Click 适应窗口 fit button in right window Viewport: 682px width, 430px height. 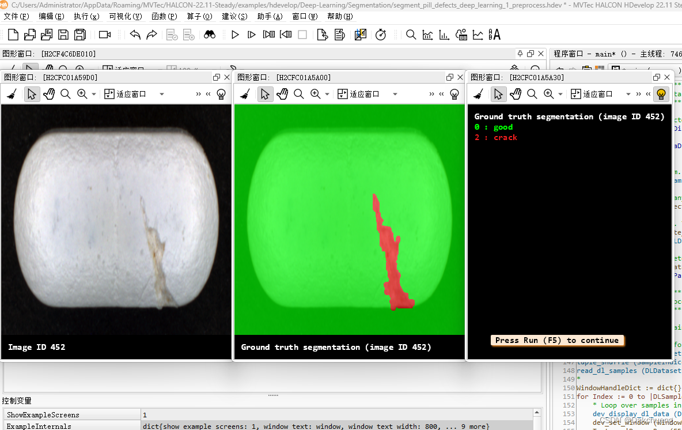point(592,94)
